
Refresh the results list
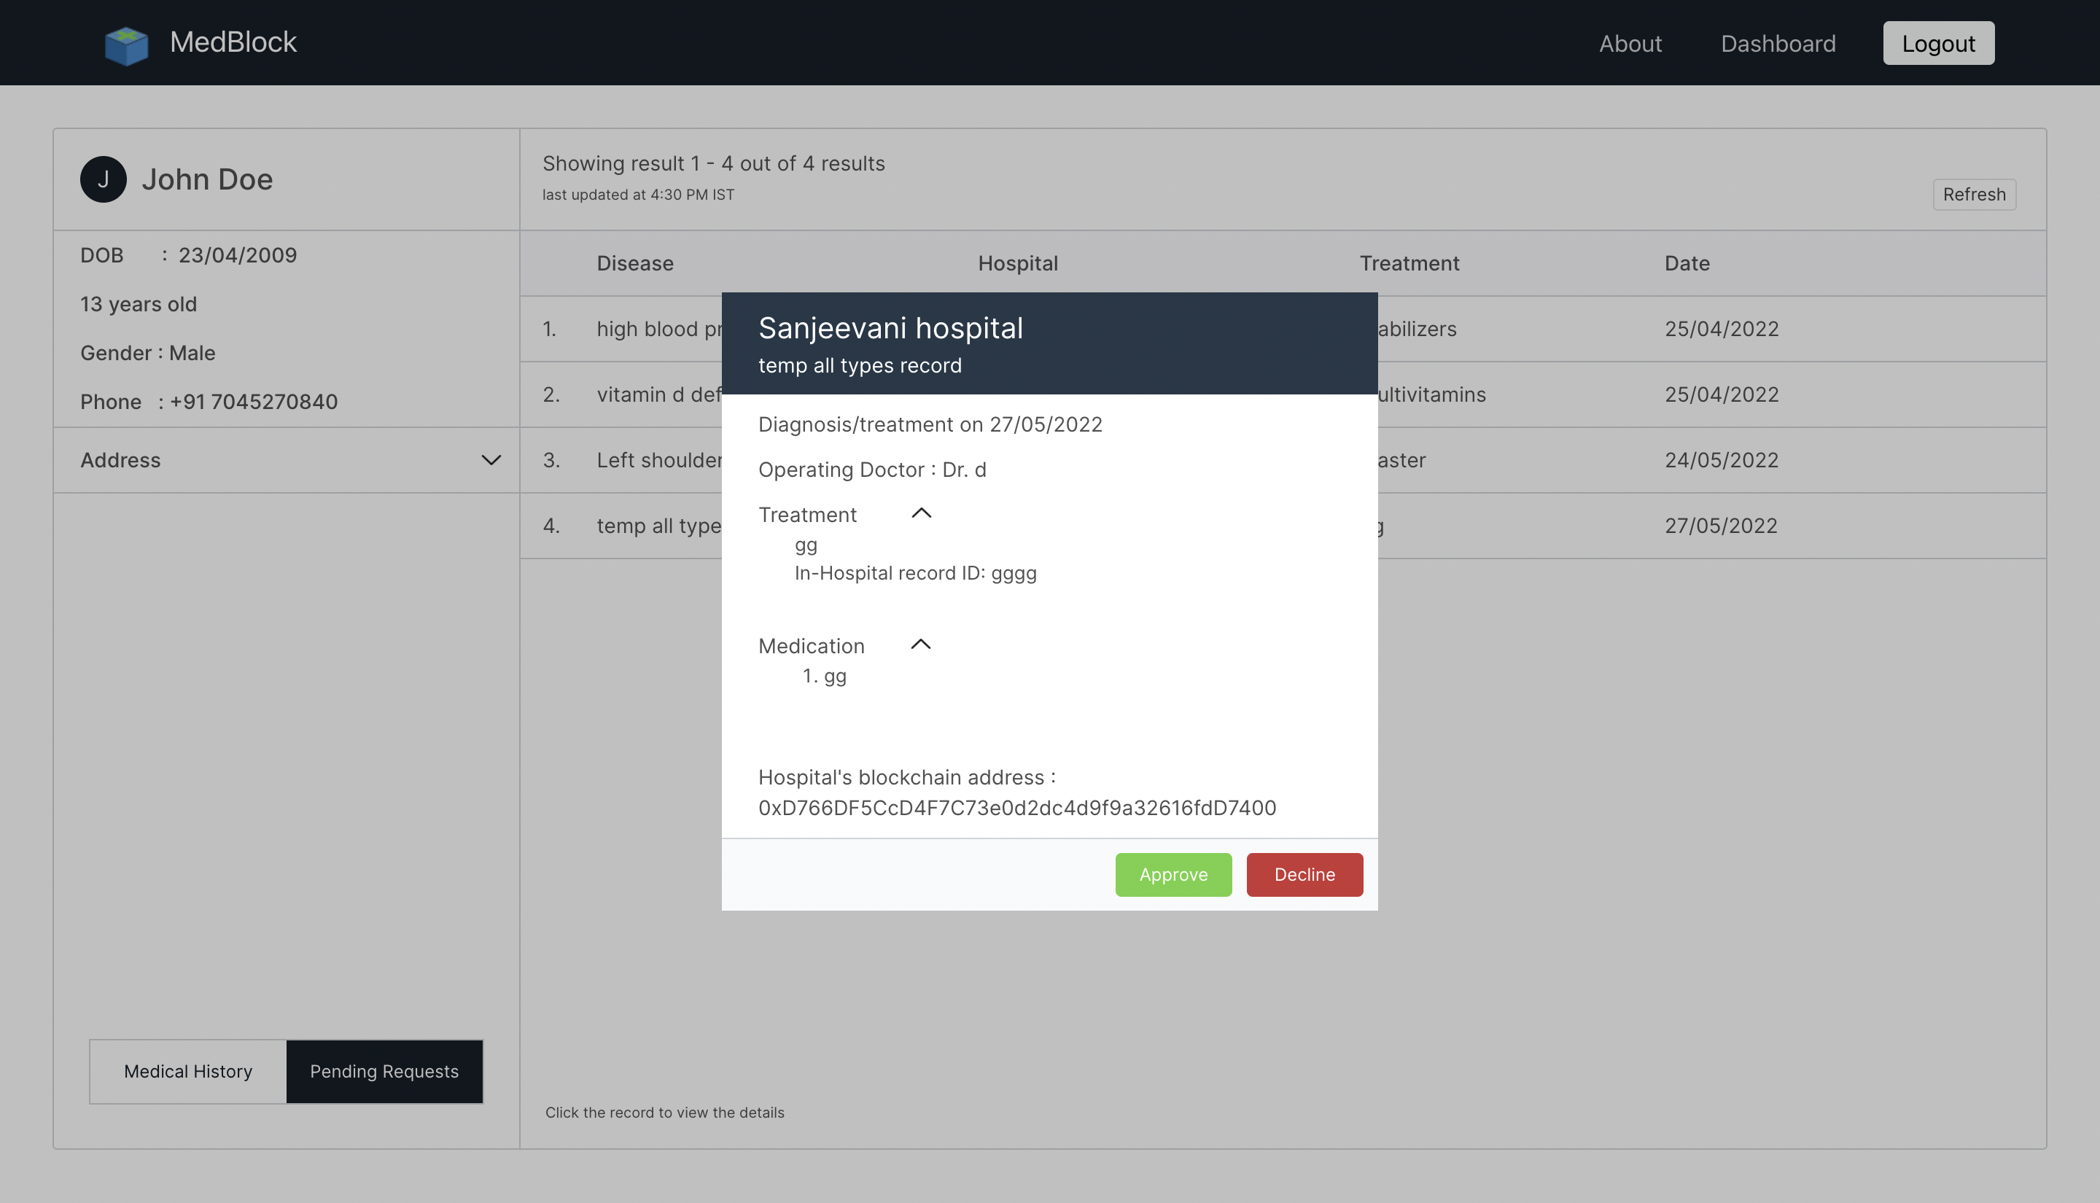pos(1974,194)
